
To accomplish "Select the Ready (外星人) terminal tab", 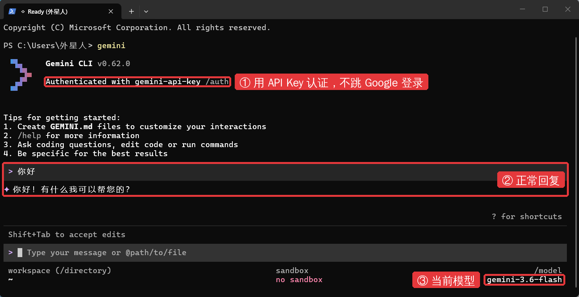I will [62, 12].
